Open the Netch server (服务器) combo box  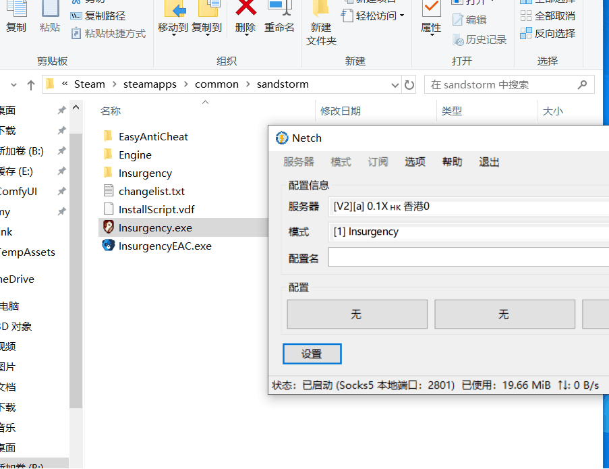[x=469, y=206]
